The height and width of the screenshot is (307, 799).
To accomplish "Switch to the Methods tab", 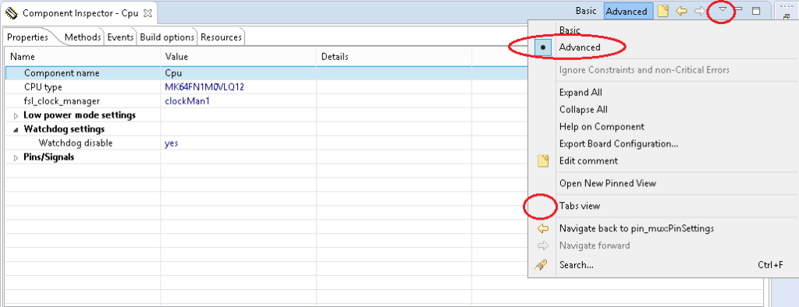I will pyautogui.click(x=83, y=37).
